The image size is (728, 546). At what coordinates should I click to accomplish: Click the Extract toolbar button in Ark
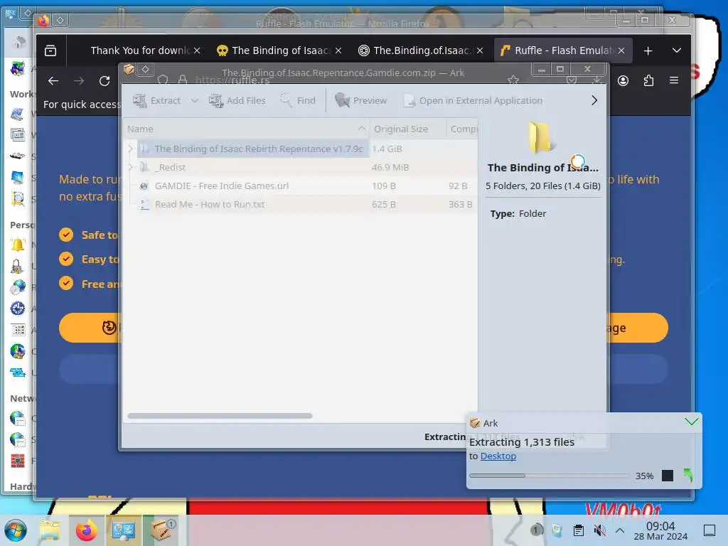pos(157,100)
